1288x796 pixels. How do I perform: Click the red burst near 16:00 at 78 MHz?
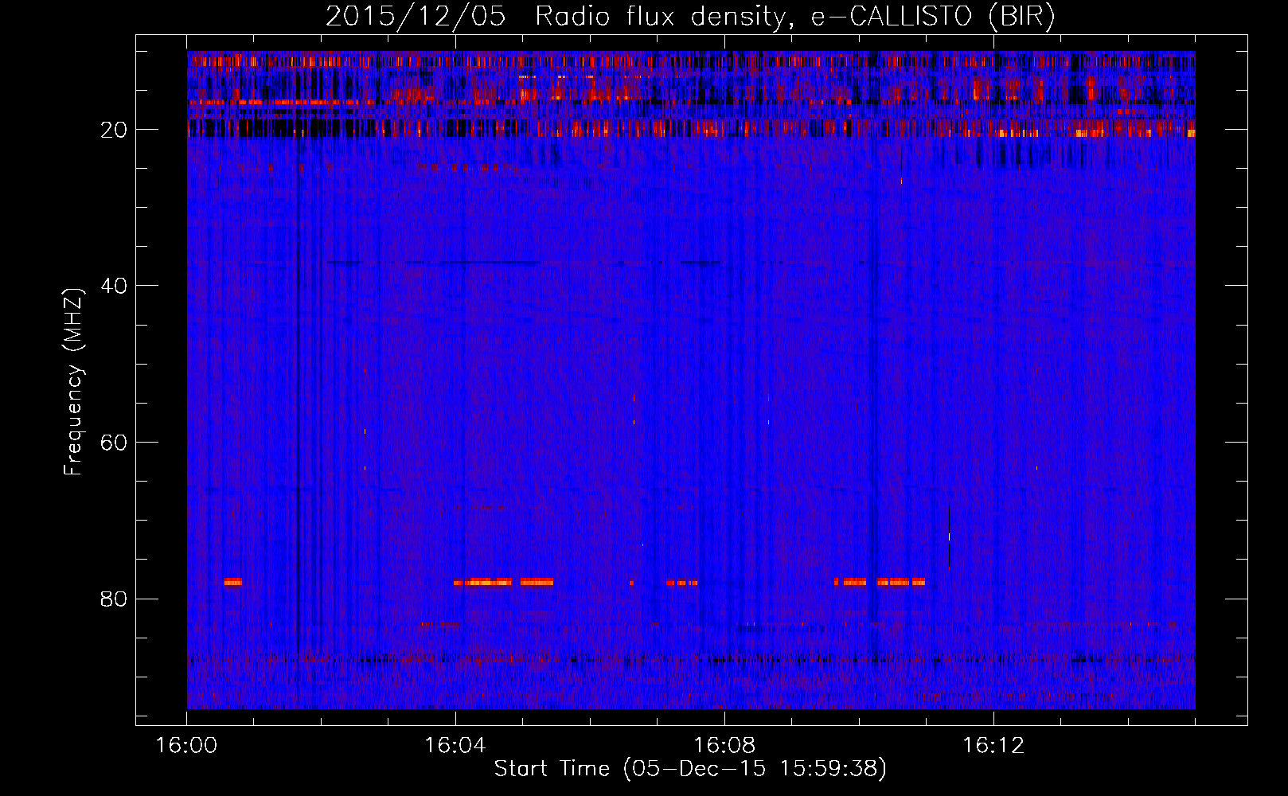[x=232, y=582]
